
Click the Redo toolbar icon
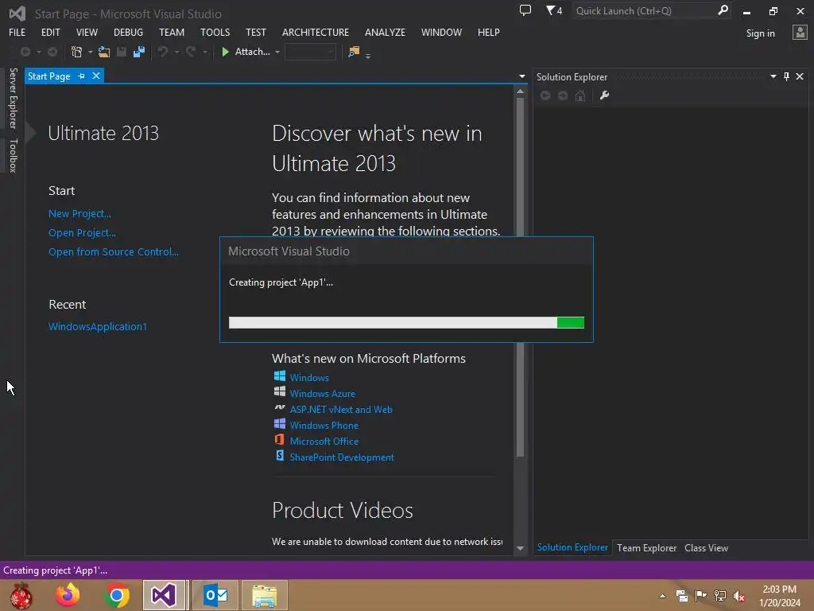(191, 52)
